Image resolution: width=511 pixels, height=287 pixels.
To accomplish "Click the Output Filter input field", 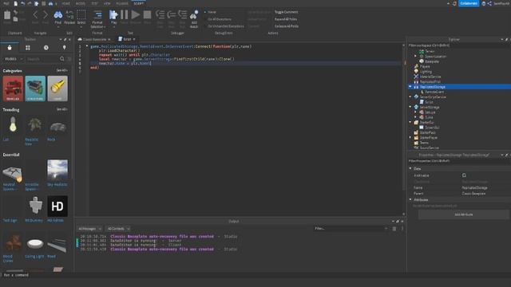I will (351, 229).
